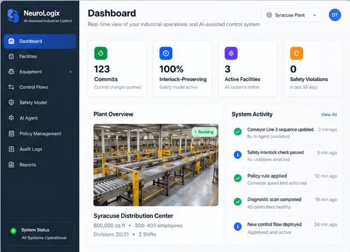Click the blue Interlock-Preserving card icon
The width and height of the screenshot is (350, 252).
click(x=166, y=53)
